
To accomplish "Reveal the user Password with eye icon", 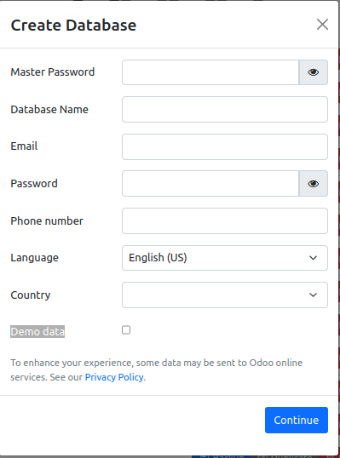I will pos(313,184).
